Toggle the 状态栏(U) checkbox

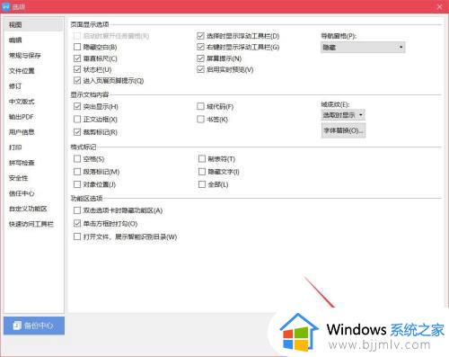point(77,69)
